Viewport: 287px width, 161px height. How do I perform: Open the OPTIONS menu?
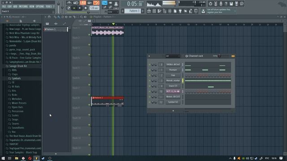pos(40,7)
